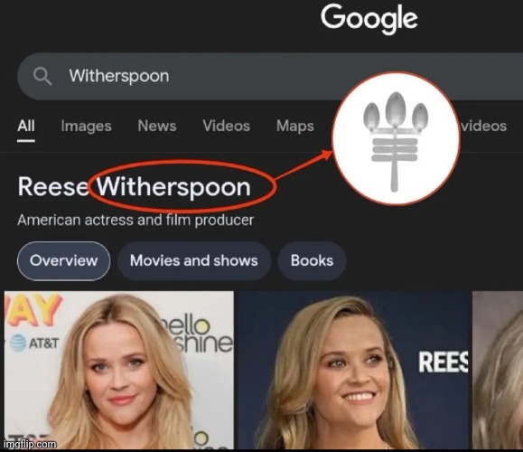Select the Overview chip
This screenshot has width=523, height=452.
click(x=64, y=260)
